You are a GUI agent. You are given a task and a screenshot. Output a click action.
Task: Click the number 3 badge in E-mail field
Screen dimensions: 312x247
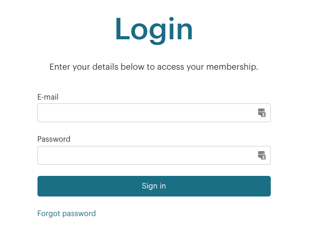(x=263, y=115)
